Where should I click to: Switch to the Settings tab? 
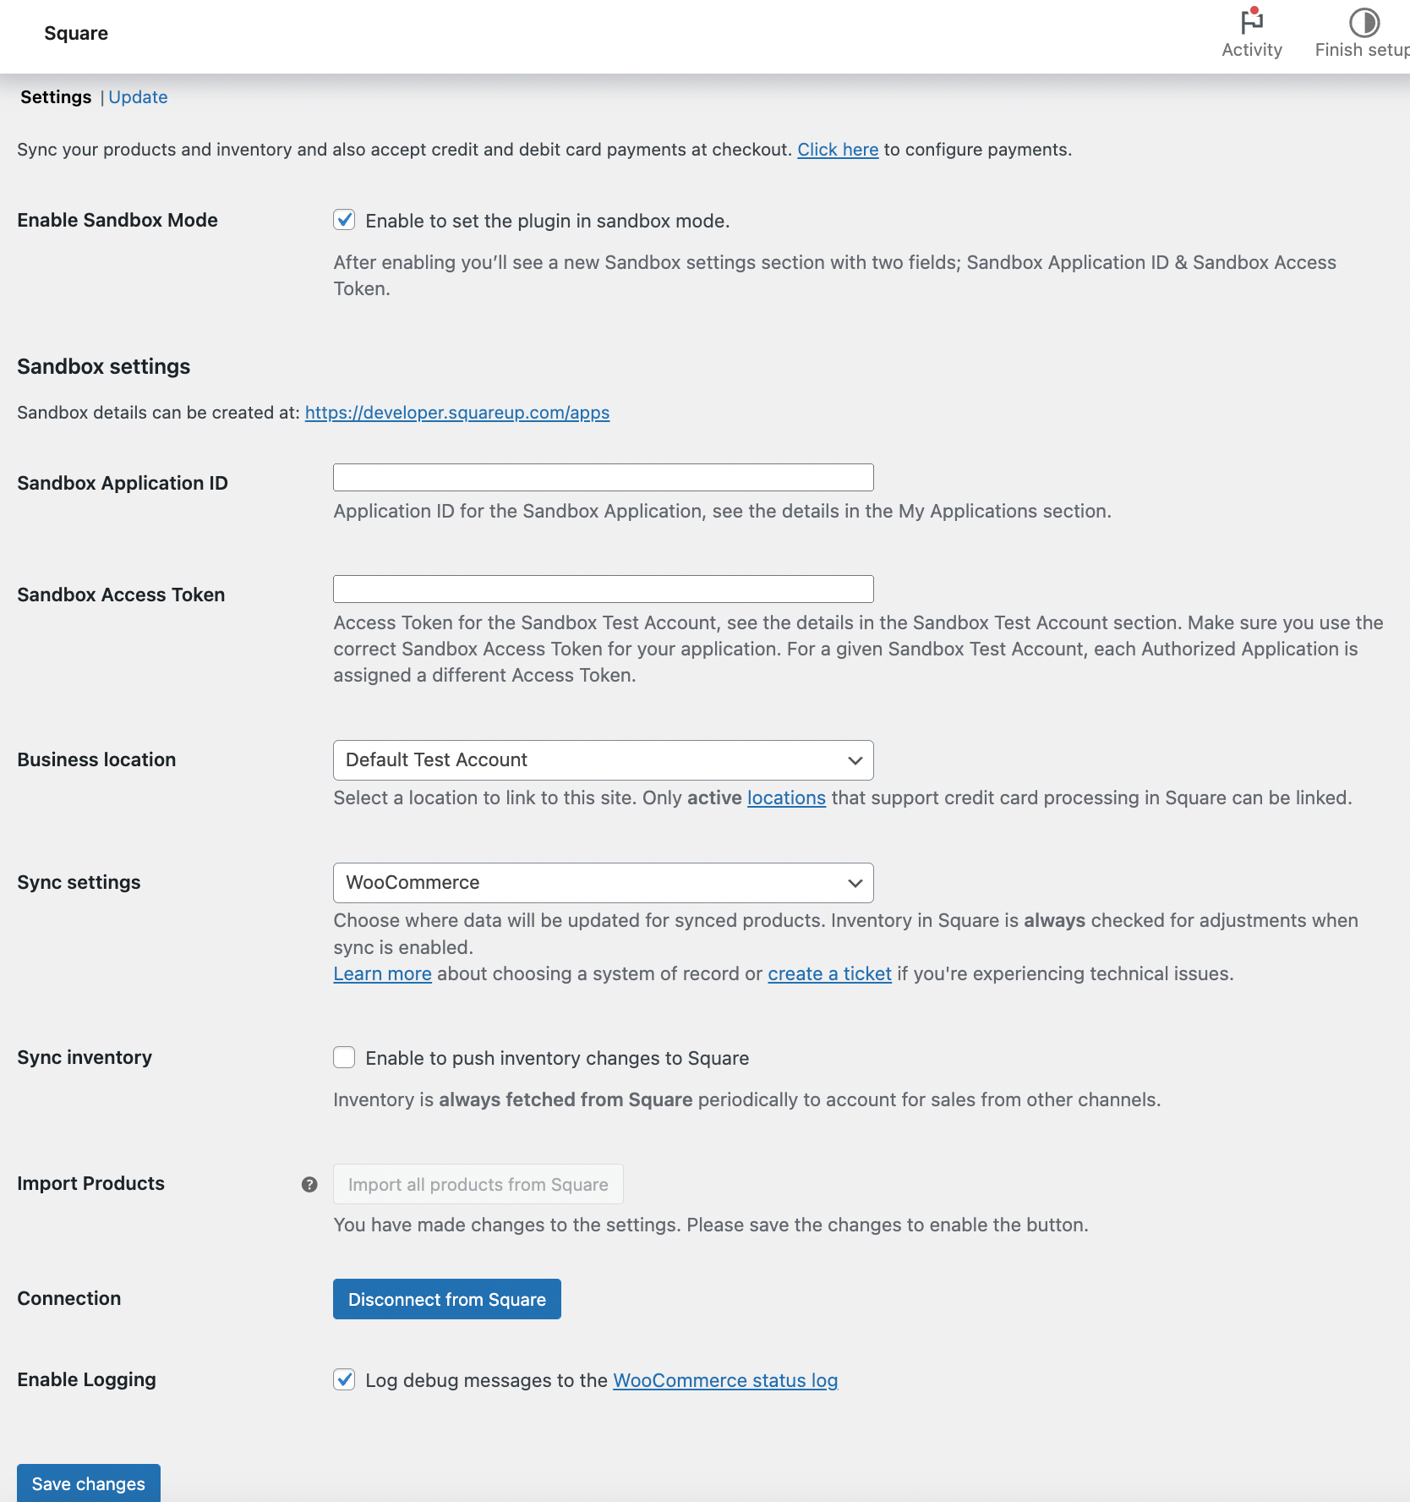coord(56,96)
